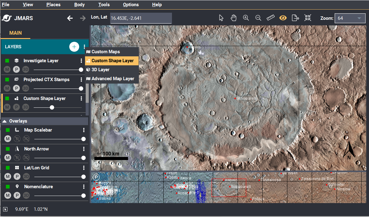The height and width of the screenshot is (217, 369).
Task: Choose the zoom out magnifier tool
Action: (258, 18)
